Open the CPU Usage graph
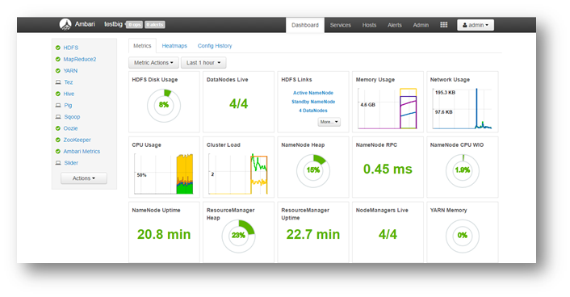Screen dimensions: 570x297 pos(164,174)
